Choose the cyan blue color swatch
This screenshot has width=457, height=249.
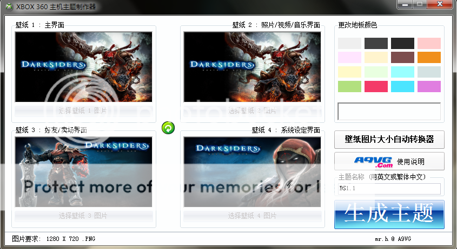click(x=402, y=86)
